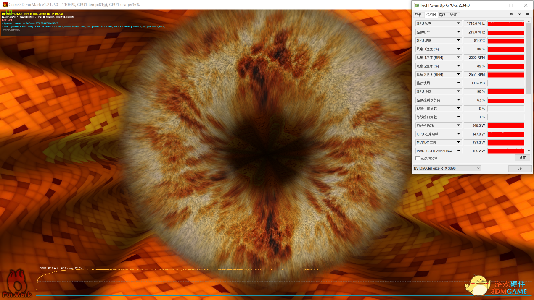The image size is (534, 300).
Task: Go to the 验证 tab
Action: 453,15
